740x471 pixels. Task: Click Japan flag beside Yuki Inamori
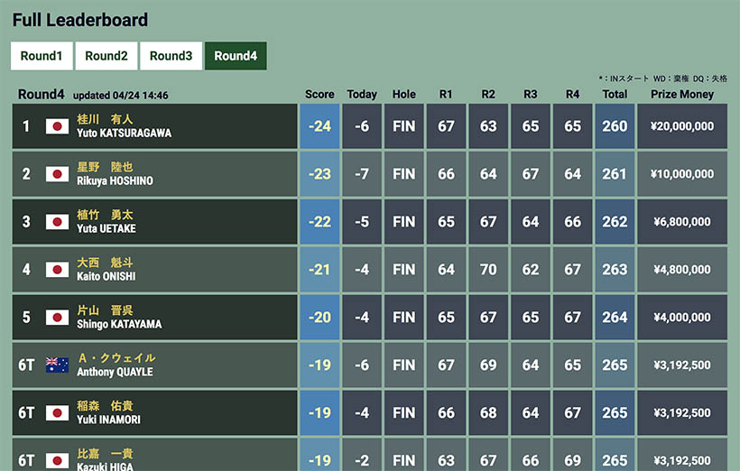[x=57, y=413]
